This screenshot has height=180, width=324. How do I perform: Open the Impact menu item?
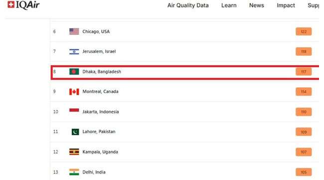pyautogui.click(x=286, y=5)
